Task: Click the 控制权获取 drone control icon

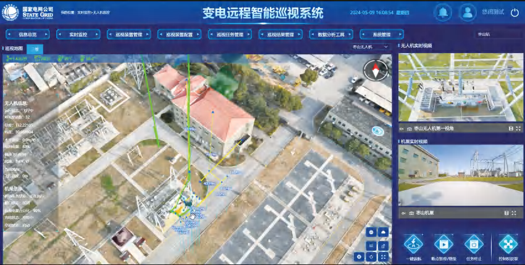Action: tap(507, 242)
